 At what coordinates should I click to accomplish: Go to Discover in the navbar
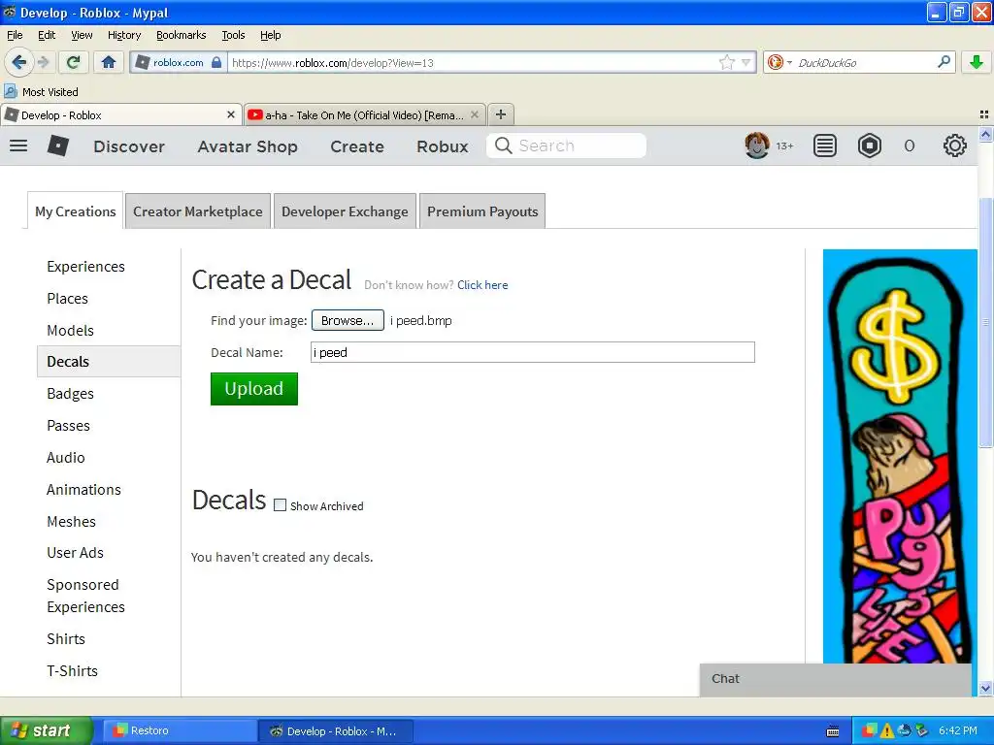pos(129,146)
